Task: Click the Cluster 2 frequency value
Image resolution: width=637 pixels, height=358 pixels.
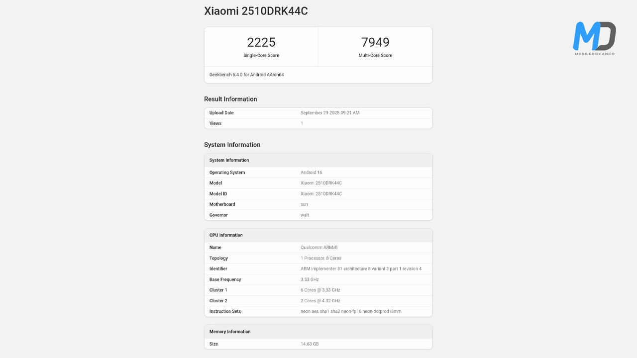Action: coord(320,301)
